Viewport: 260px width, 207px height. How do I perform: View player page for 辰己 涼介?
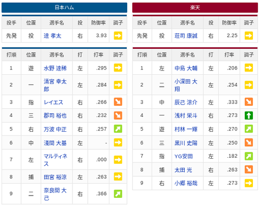click(186, 102)
